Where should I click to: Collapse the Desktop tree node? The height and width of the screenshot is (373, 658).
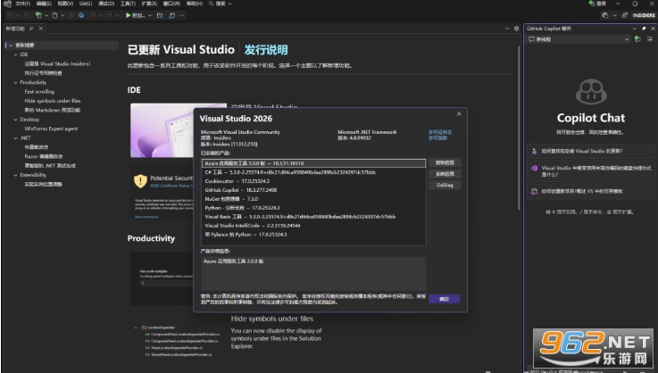(15, 120)
